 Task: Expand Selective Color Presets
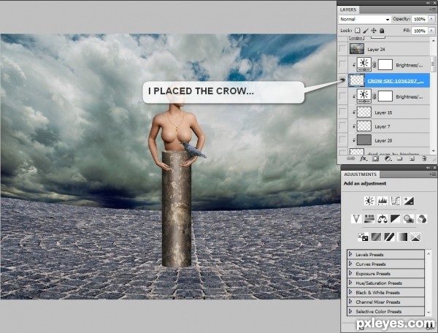(x=350, y=311)
